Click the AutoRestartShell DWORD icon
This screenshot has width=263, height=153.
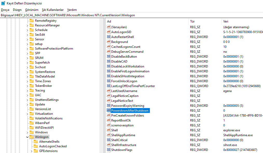coord(108,37)
